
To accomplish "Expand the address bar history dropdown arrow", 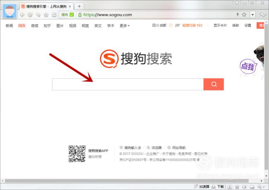I will pos(252,15).
